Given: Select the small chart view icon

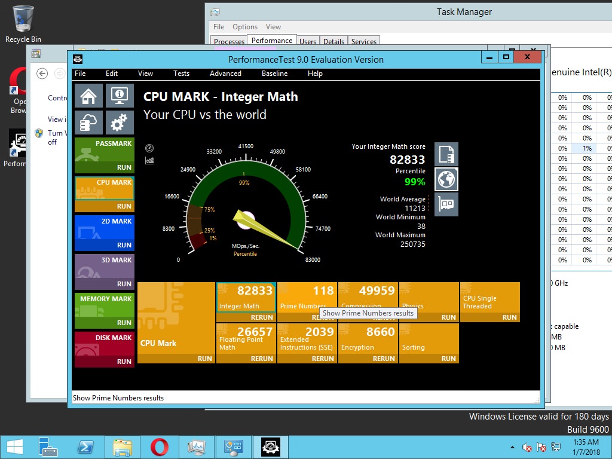Looking at the screenshot, I should (x=149, y=160).
